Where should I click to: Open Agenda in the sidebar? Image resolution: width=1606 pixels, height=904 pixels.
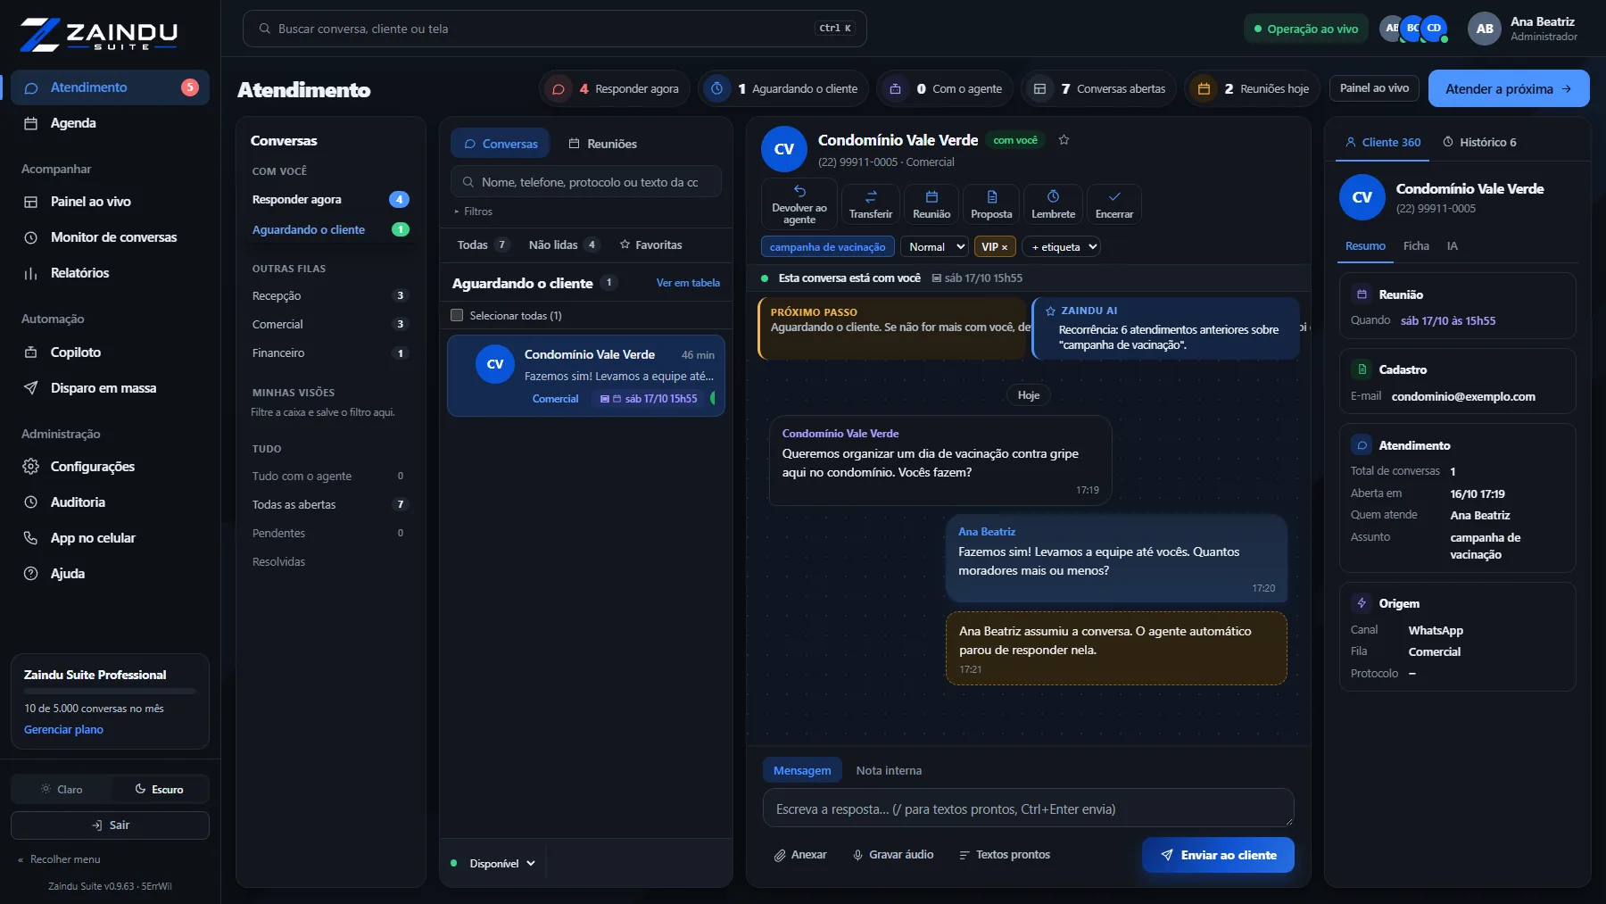[x=110, y=123]
